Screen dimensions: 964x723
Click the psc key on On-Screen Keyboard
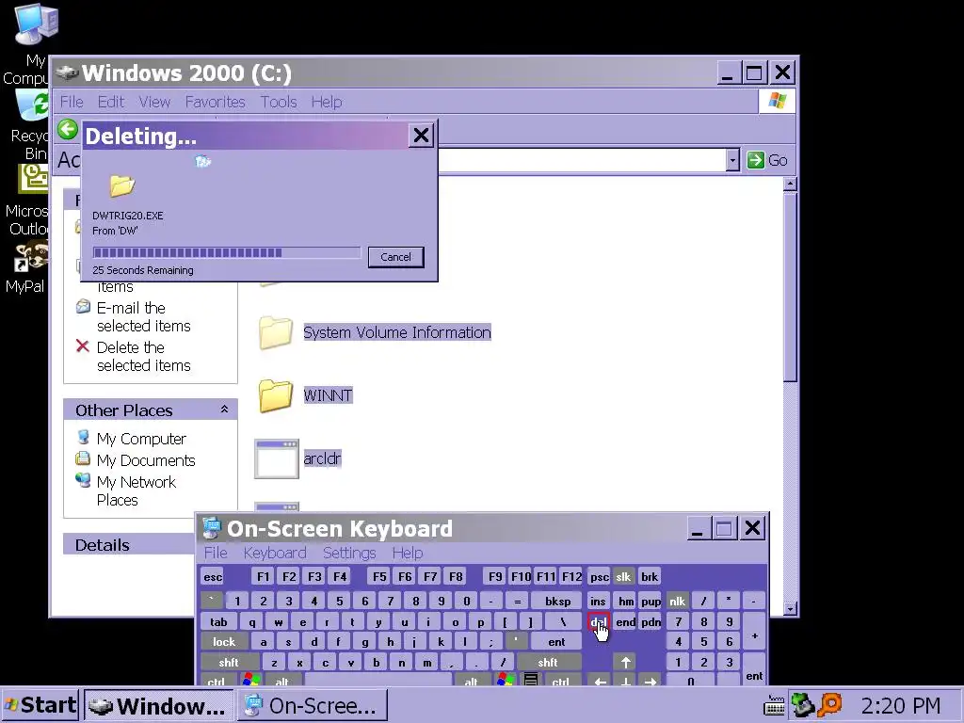[600, 577]
